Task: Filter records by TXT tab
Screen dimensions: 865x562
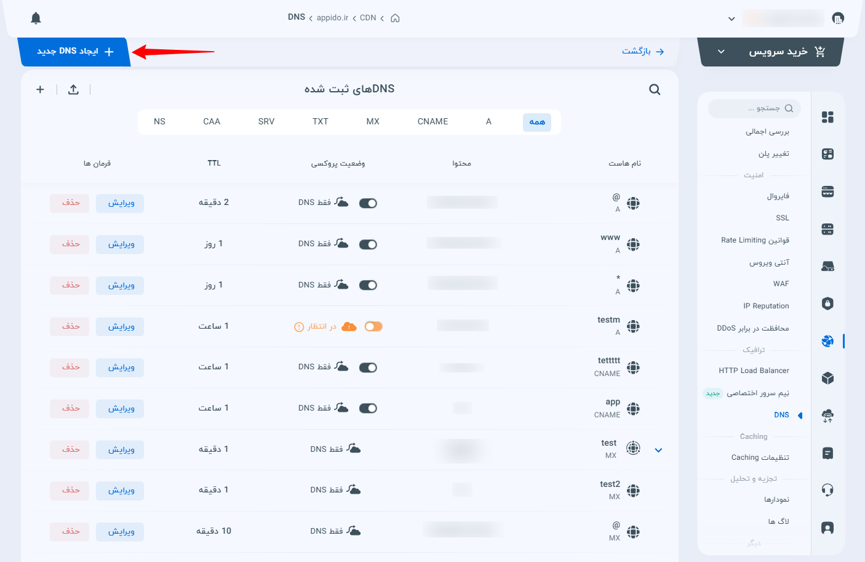Action: coord(320,122)
